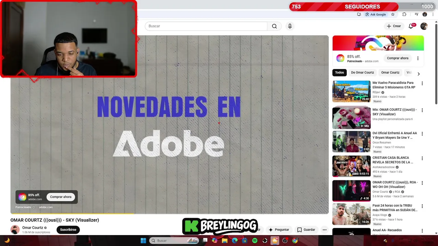The image size is (438, 246).
Task: Click video title 'OMAR COURTZ (((ousi))) - SKY (Visualizer)'
Action: pos(55,220)
